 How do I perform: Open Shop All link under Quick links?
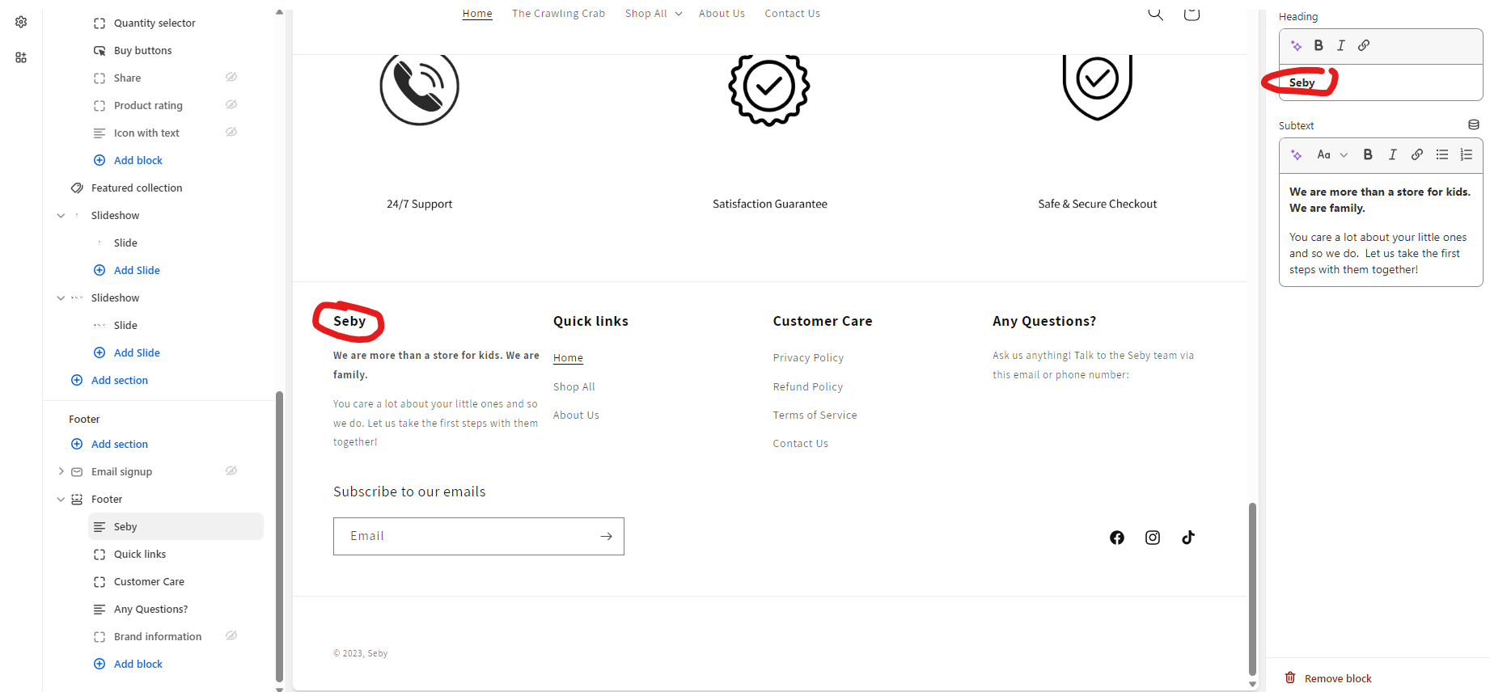(x=574, y=386)
